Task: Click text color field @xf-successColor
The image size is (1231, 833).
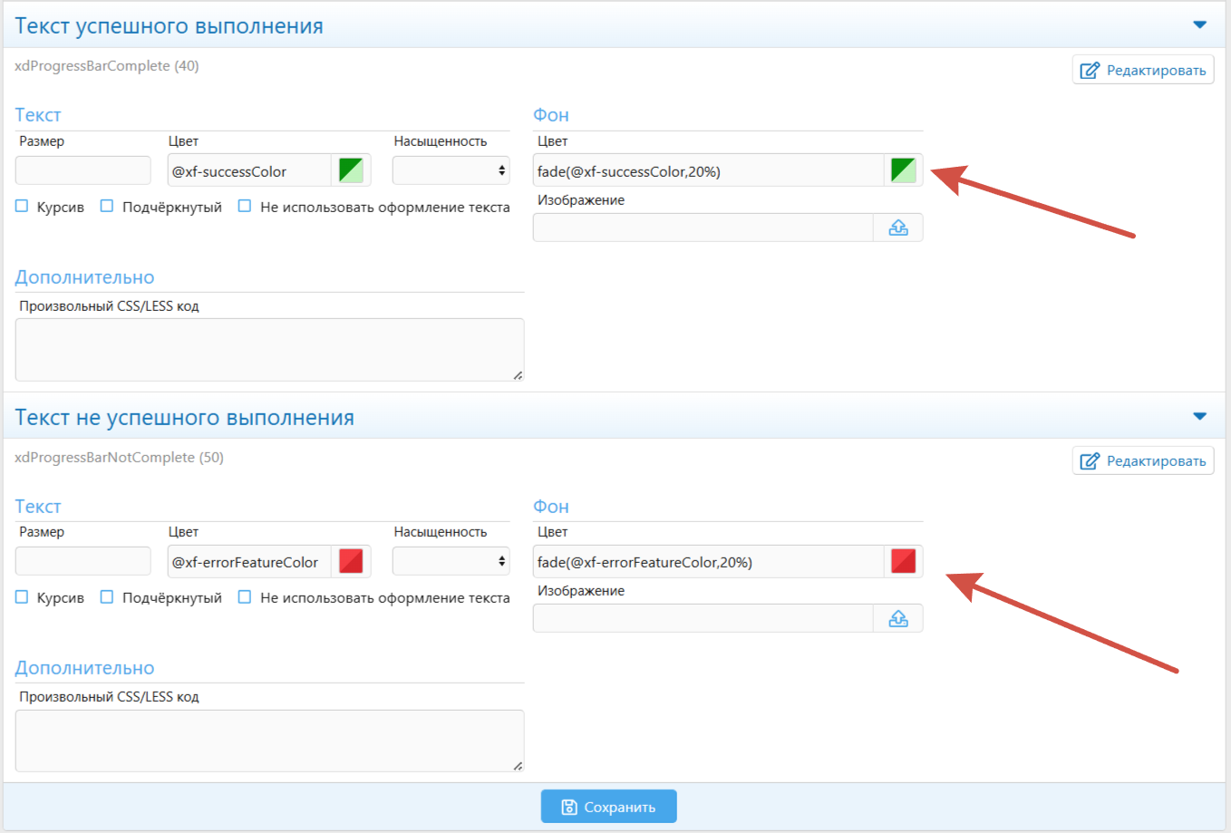Action: click(x=250, y=170)
